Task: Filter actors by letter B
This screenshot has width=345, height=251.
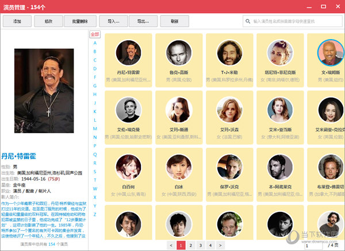Action: (x=95, y=52)
